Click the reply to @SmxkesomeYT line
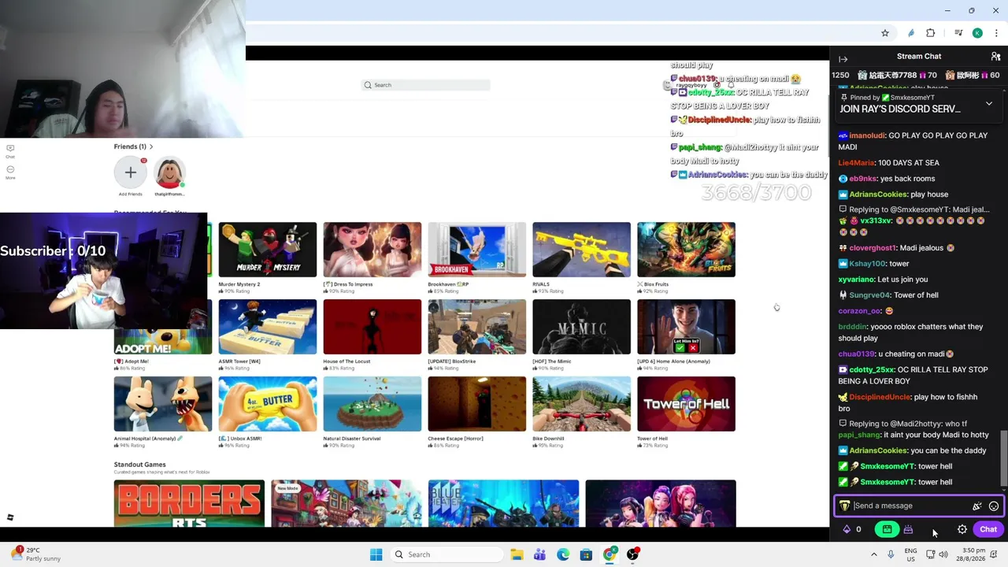1008x567 pixels. [913, 209]
